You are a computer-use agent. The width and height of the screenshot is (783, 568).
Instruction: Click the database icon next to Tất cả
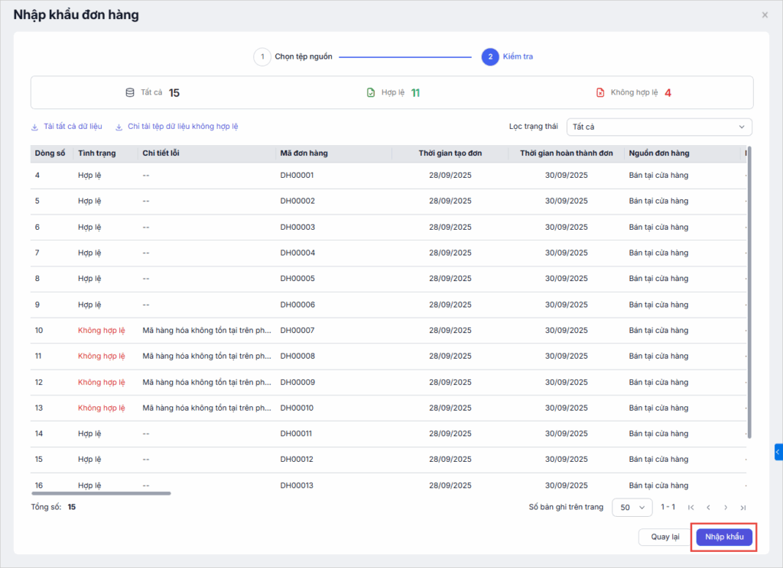tap(130, 92)
